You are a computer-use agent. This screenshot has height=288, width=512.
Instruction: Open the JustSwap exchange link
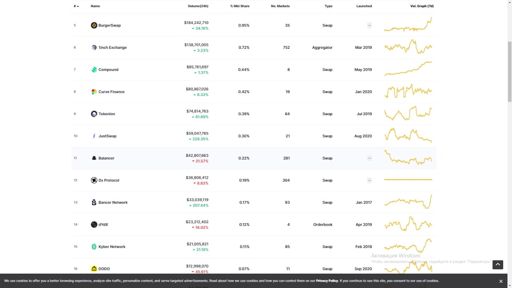click(108, 136)
